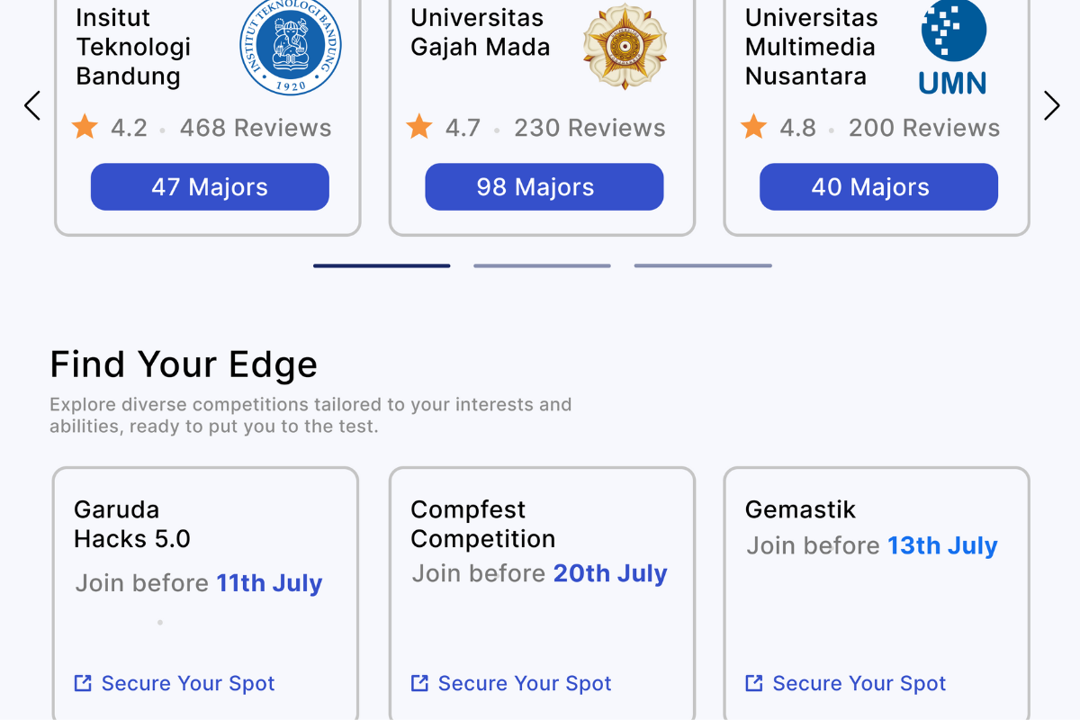Click the Universitas Gajah Mada emblem

tap(624, 46)
